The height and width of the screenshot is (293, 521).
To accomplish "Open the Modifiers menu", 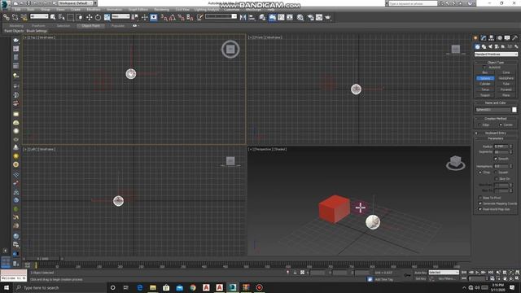I will 94,10.
